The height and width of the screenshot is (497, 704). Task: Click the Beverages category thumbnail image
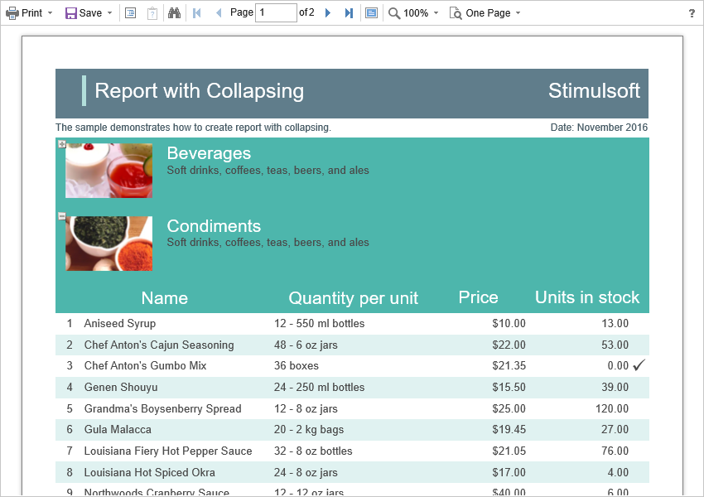click(108, 171)
